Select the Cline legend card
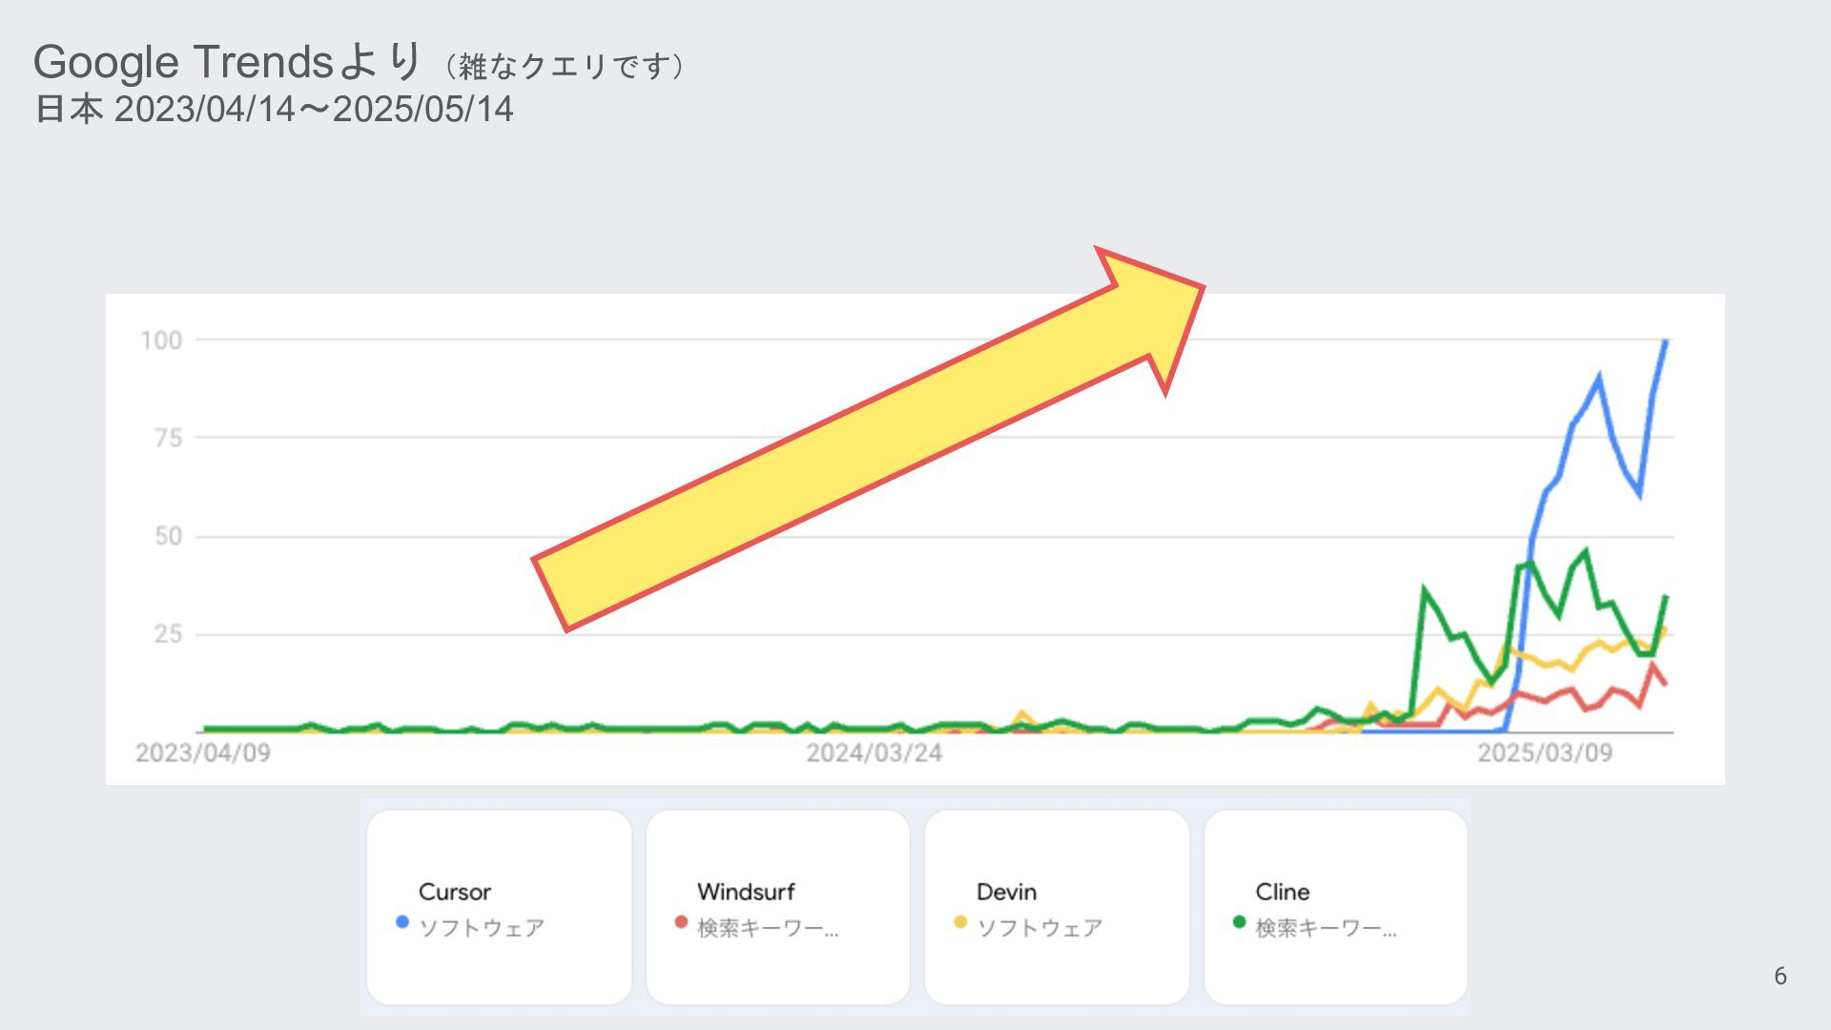The height and width of the screenshot is (1030, 1831). click(x=1336, y=907)
